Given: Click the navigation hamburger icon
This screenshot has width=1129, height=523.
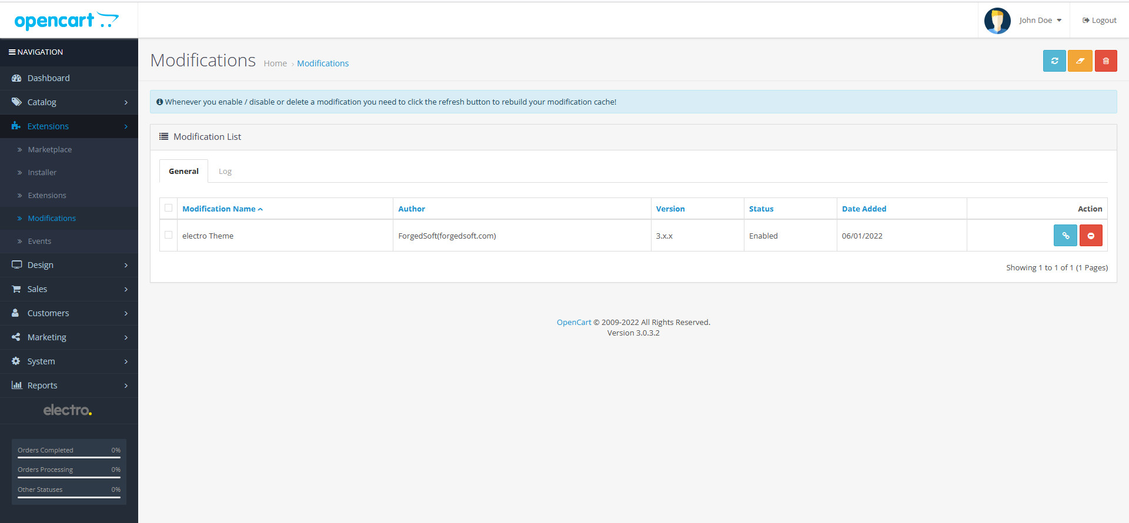Looking at the screenshot, I should coord(12,52).
